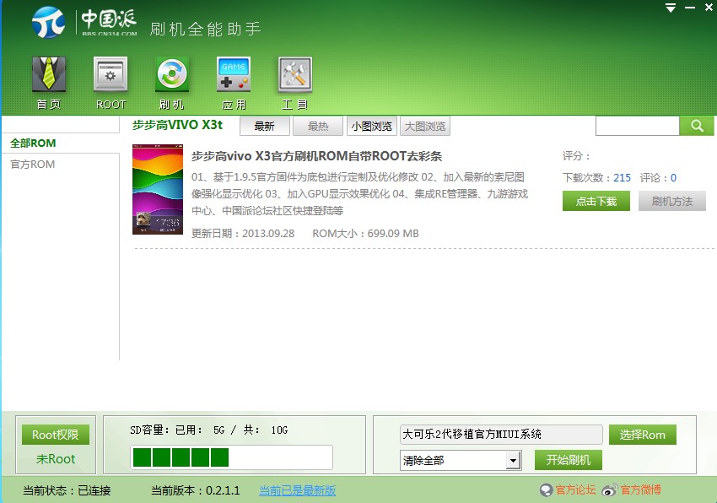The height and width of the screenshot is (503, 717).
Task: Open the 当前已是最新版 link
Action: 297,490
